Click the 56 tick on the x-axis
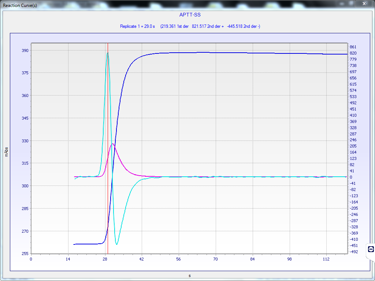 point(179,259)
